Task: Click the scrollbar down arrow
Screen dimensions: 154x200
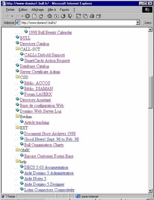Action: (150, 191)
